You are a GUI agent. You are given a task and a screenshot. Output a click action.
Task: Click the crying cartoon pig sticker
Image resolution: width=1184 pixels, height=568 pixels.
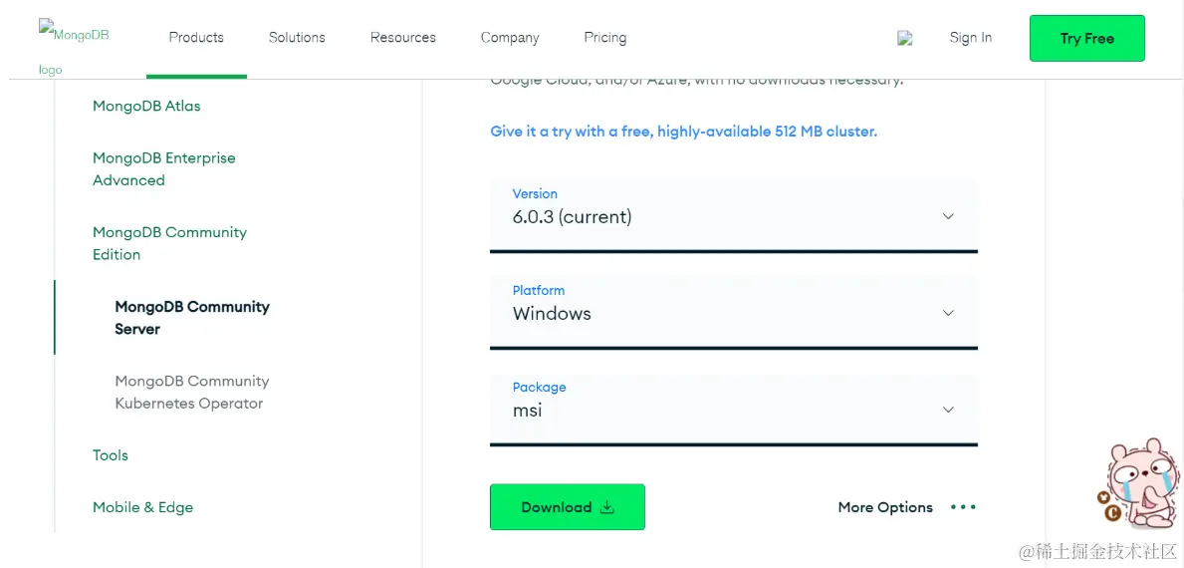click(1138, 484)
